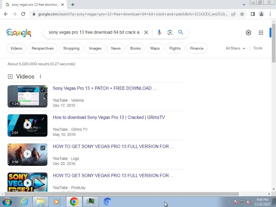276x207 pixels.
Task: Clear the search box text
Action: click(x=146, y=32)
